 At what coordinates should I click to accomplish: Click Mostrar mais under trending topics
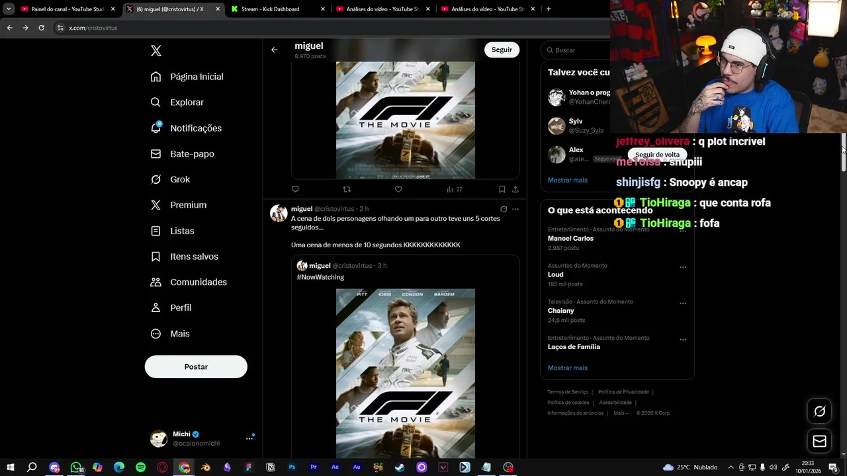tap(568, 368)
